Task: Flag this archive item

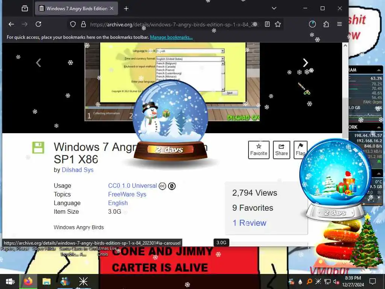Action: point(300,150)
